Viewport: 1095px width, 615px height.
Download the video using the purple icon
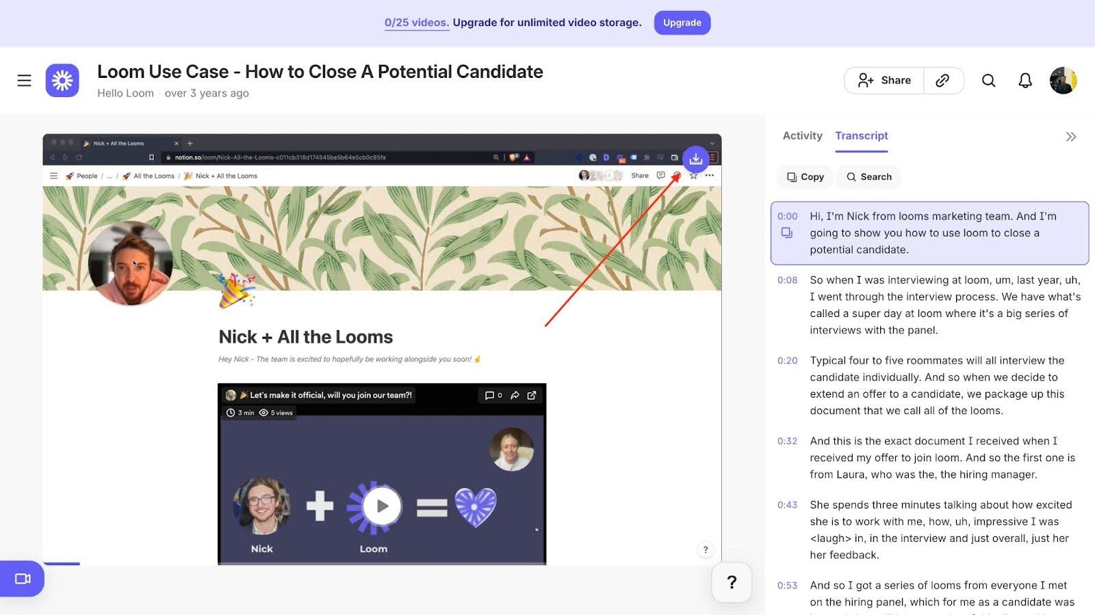pyautogui.click(x=695, y=159)
